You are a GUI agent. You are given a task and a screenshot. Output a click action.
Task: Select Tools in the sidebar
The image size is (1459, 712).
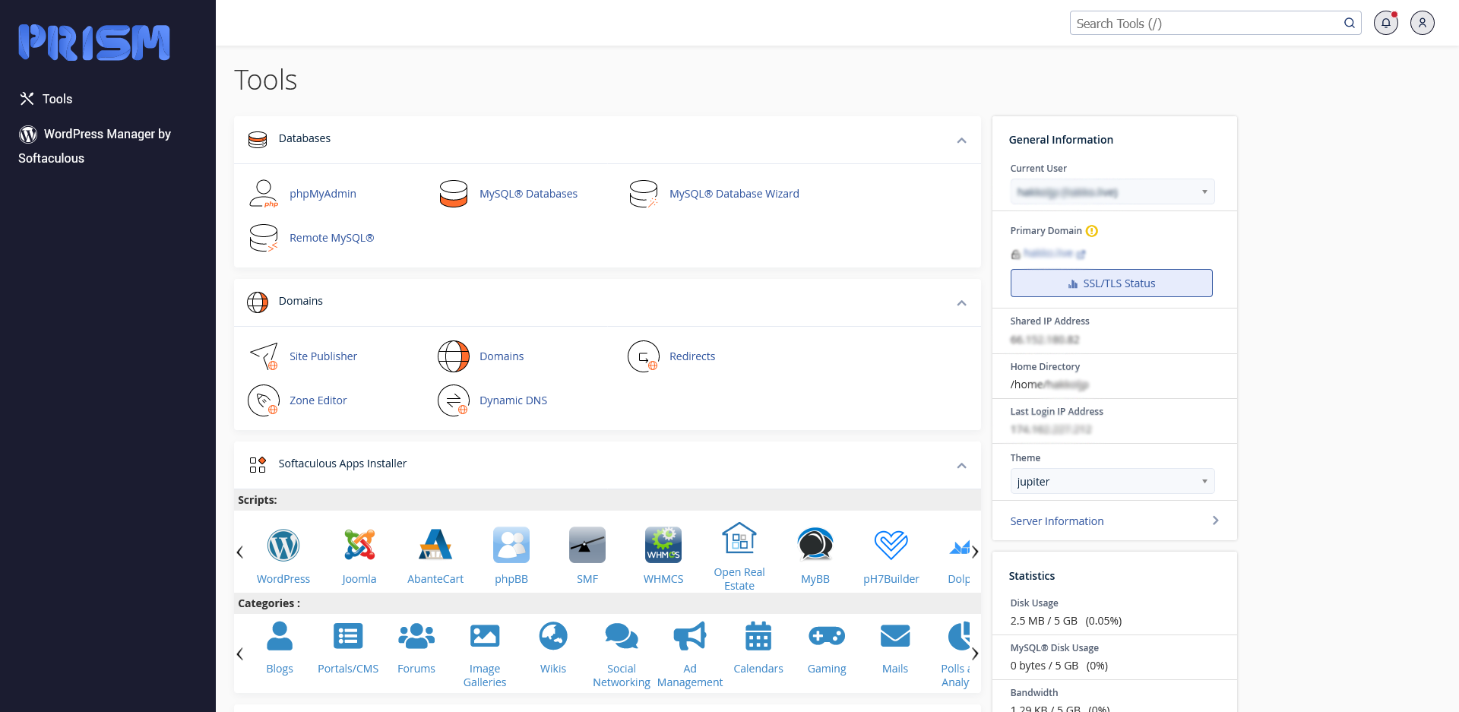click(x=57, y=99)
